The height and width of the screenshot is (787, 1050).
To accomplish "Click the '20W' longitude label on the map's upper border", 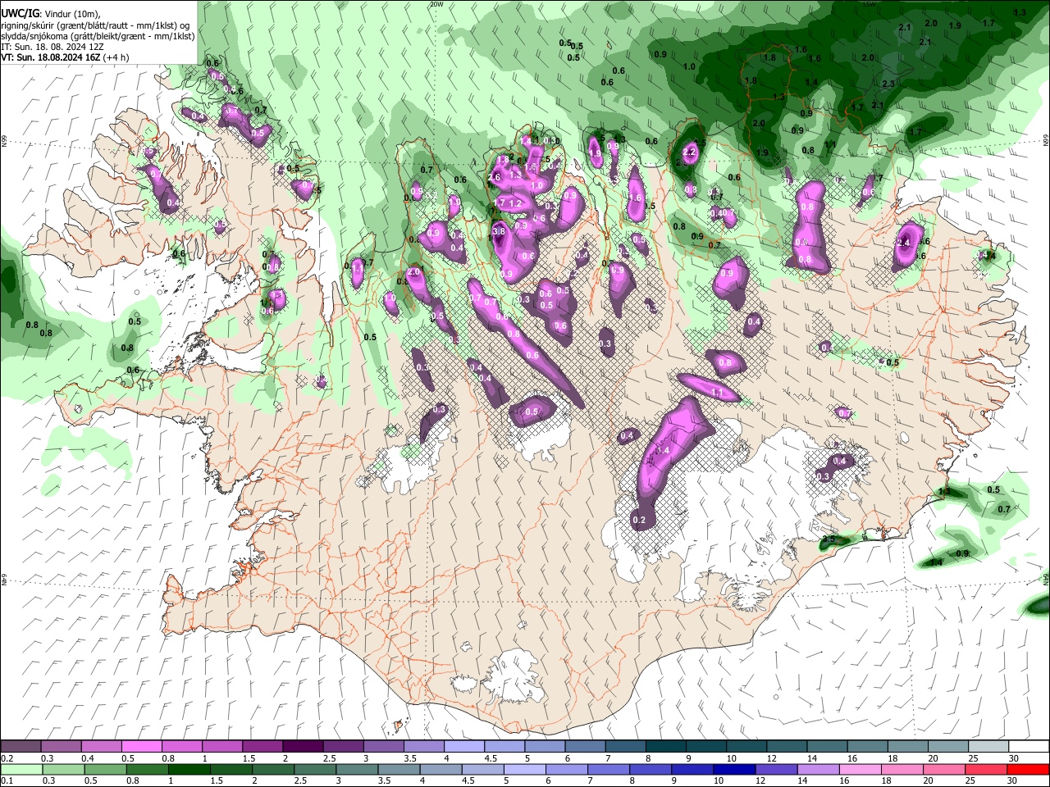I will click(436, 4).
